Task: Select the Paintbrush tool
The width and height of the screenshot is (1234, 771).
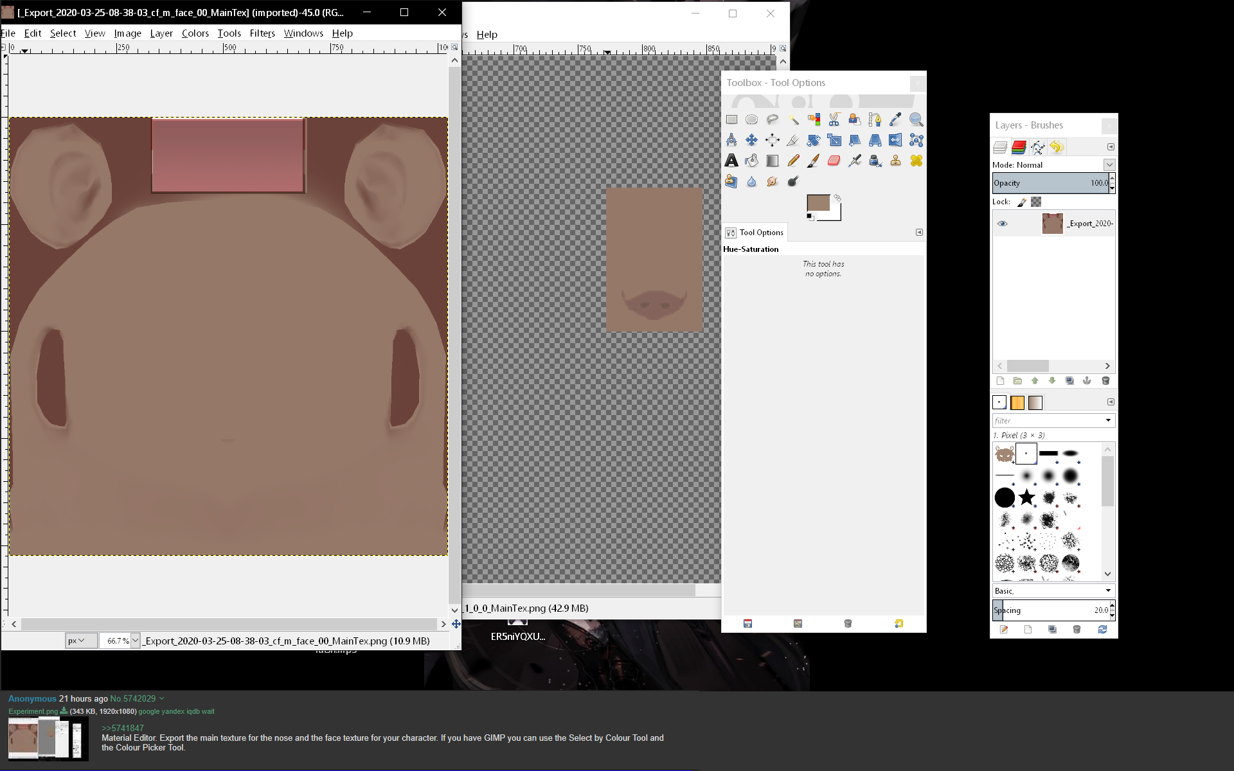Action: 814,161
